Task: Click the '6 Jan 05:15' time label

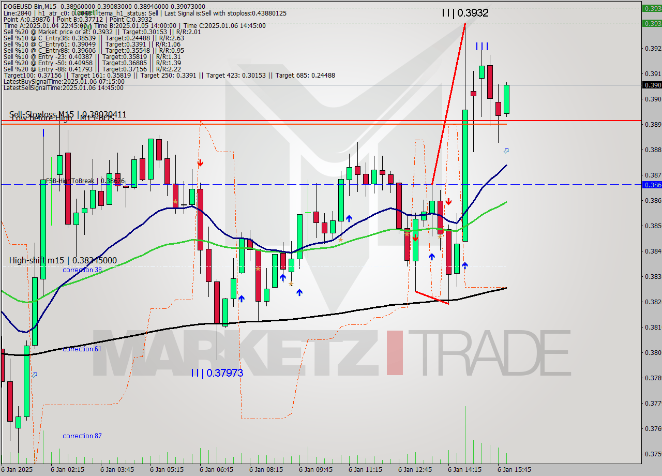Action: pyautogui.click(x=167, y=470)
